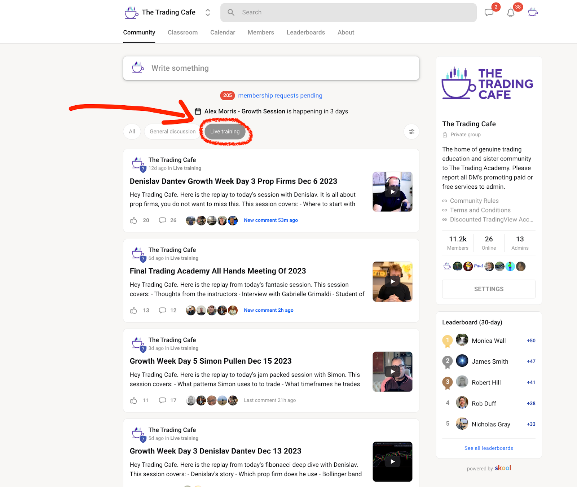Click the 13 Admins stat
The width and height of the screenshot is (577, 487).
[520, 243]
